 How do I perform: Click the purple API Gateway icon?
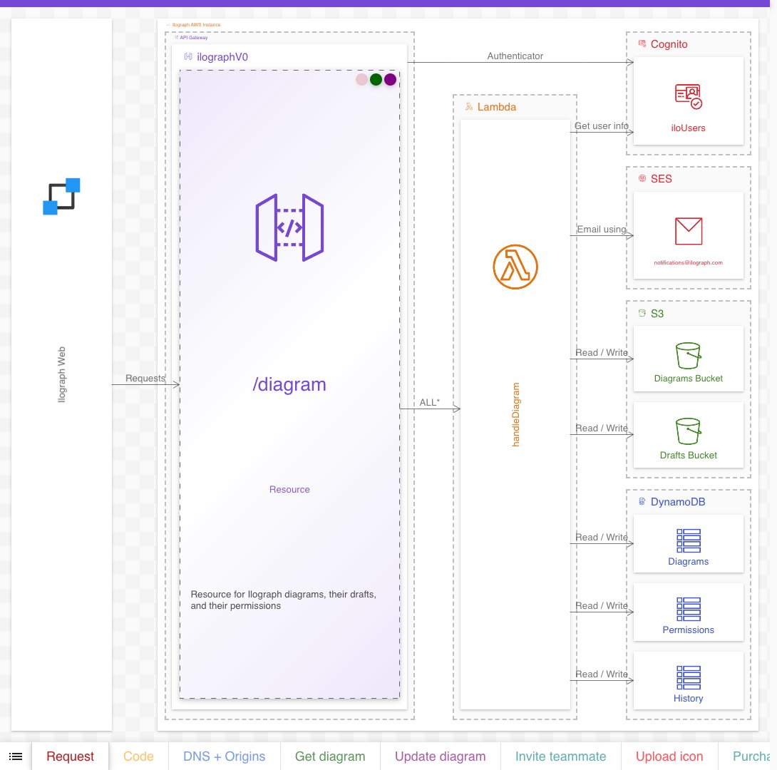[289, 227]
